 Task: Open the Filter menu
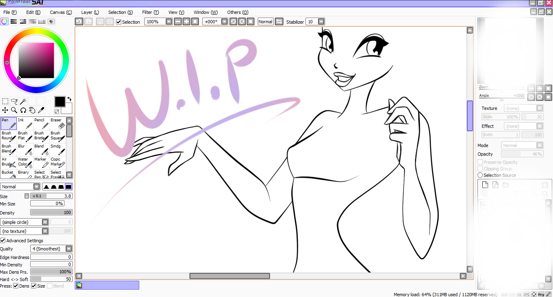click(150, 12)
